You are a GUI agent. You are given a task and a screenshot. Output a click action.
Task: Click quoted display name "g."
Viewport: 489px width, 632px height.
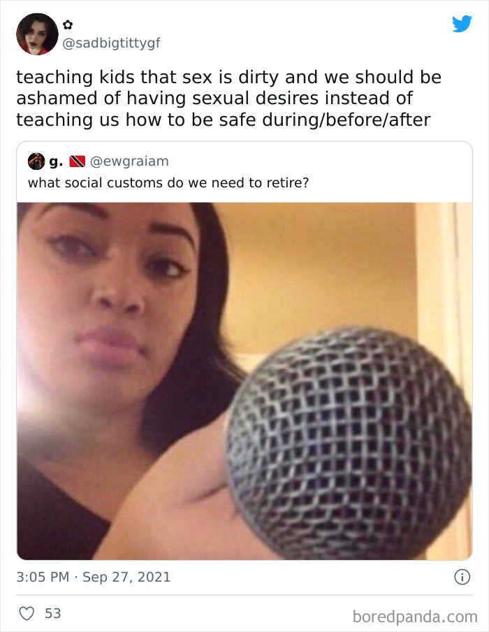(x=56, y=161)
